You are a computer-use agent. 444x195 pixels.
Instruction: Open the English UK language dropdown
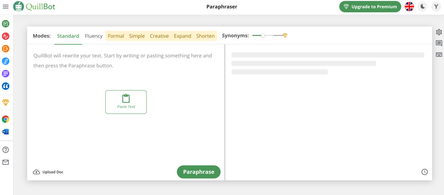pos(409,7)
